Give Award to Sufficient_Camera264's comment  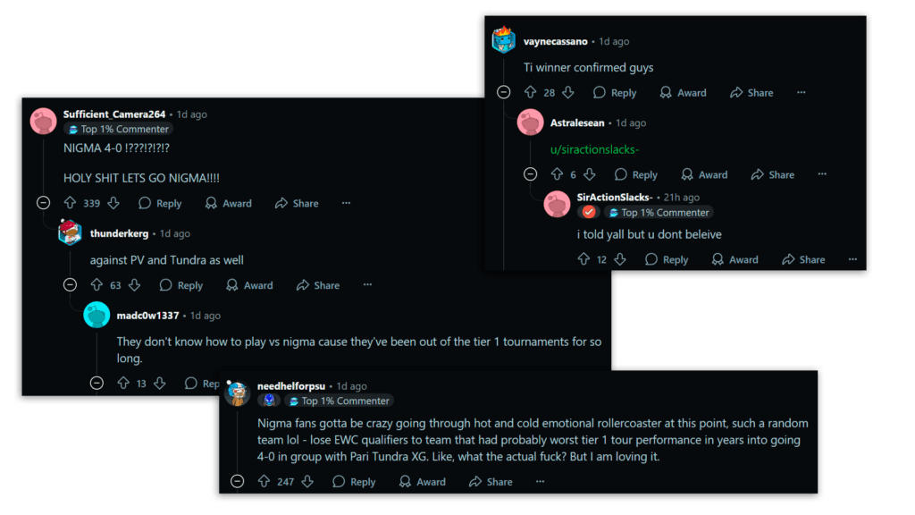point(228,203)
